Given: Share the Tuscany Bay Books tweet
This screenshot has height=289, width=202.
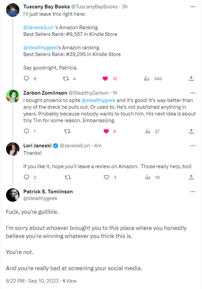Looking at the screenshot, I should pyautogui.click(x=191, y=79).
